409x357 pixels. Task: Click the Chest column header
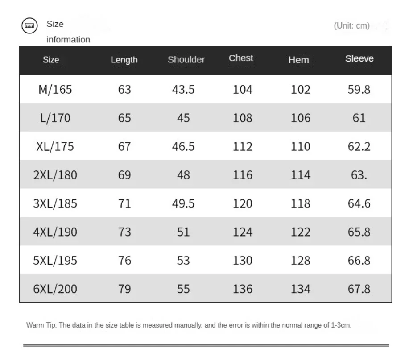[x=241, y=58]
